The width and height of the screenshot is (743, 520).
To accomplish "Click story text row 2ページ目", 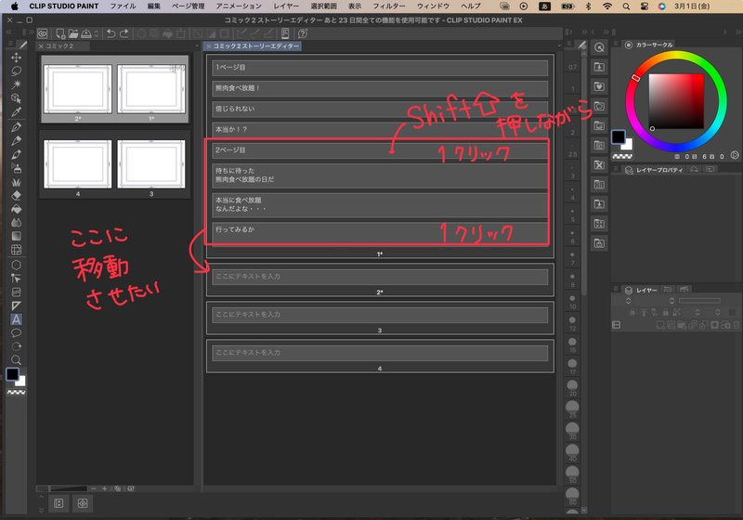I will click(x=380, y=150).
